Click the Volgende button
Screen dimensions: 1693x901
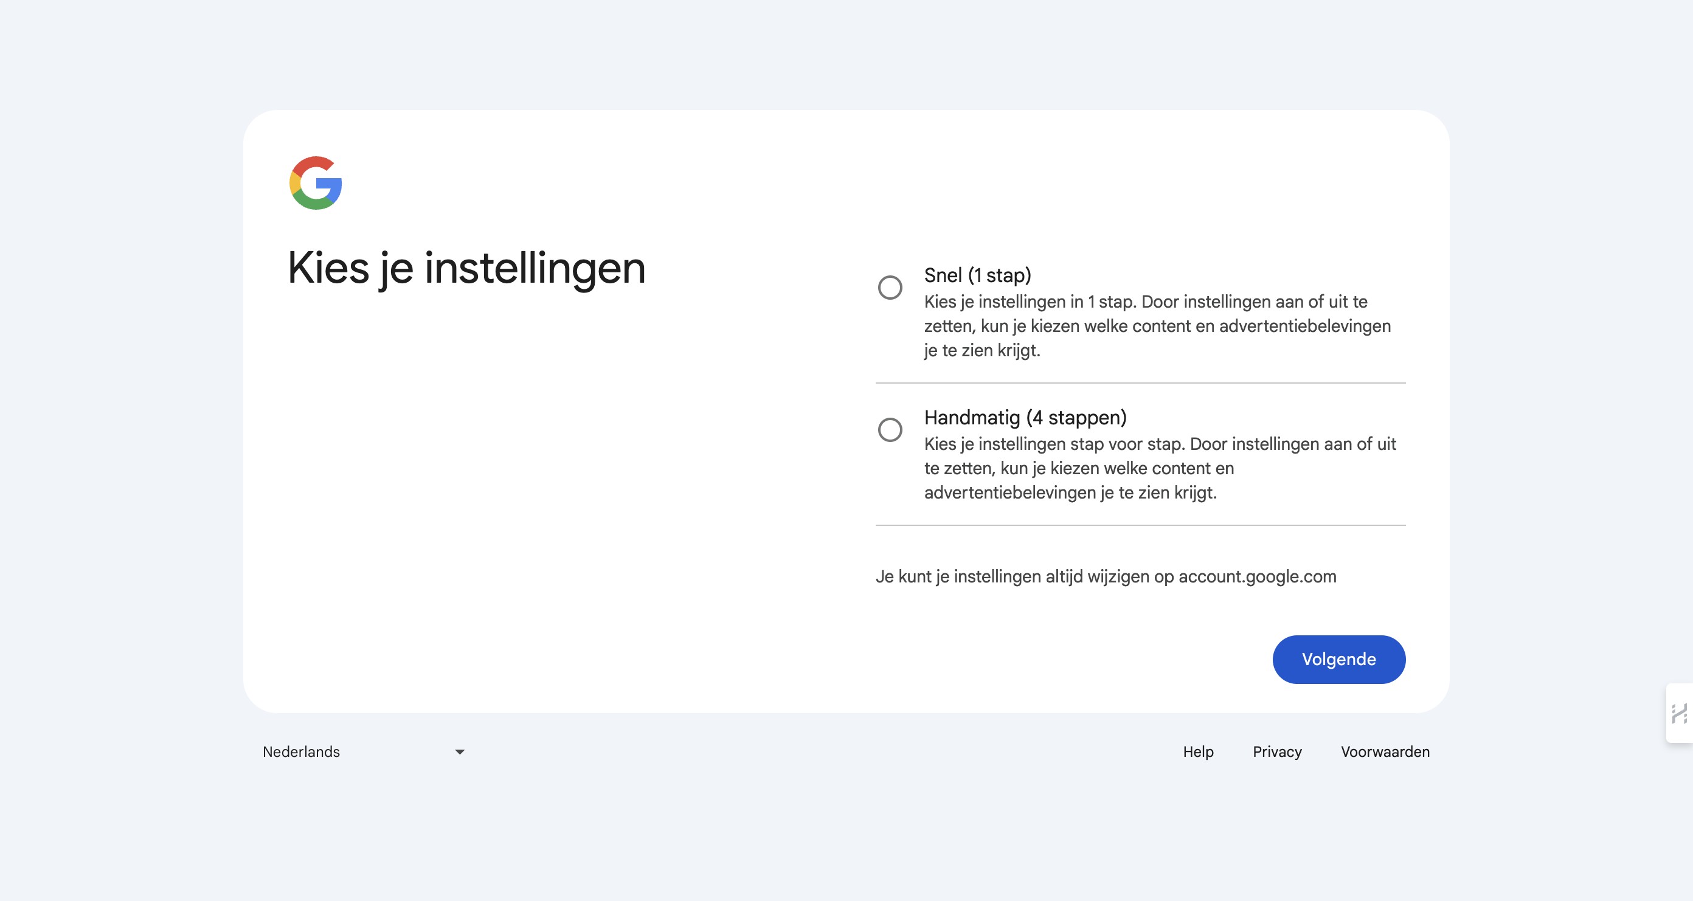tap(1338, 659)
